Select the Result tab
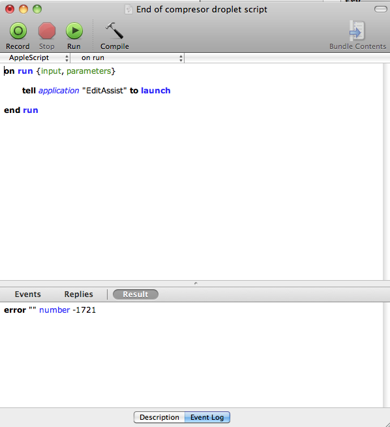 coord(136,294)
